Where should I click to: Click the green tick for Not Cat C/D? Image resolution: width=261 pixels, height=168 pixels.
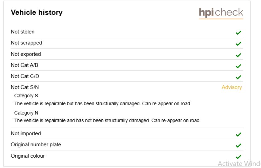(x=238, y=77)
